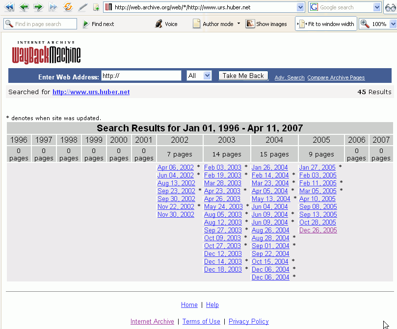
Task: Toggle Show images
Action: click(266, 24)
